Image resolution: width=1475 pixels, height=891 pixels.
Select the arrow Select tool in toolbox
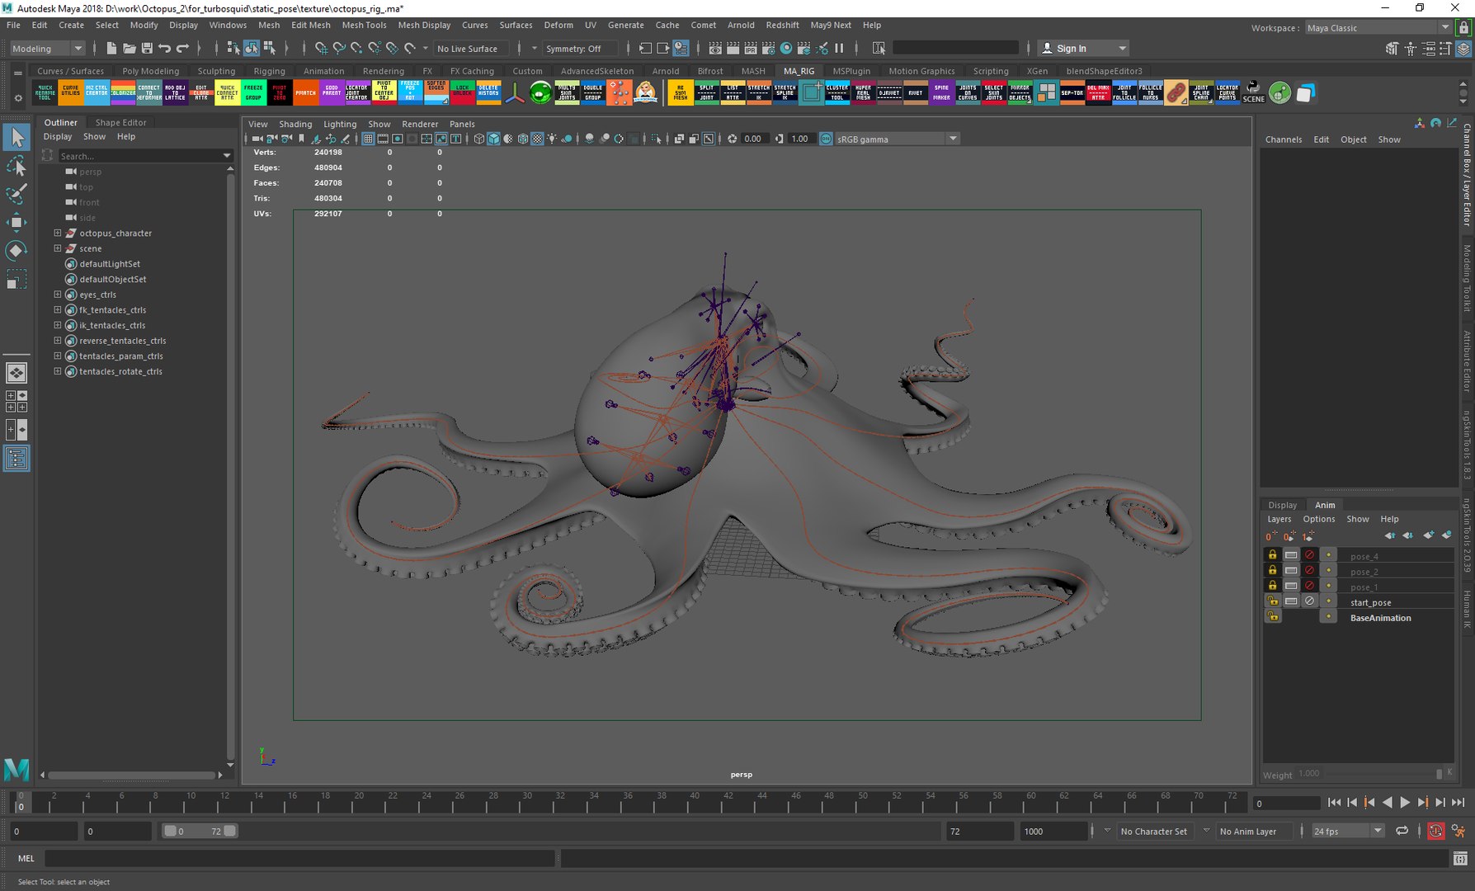coord(16,138)
